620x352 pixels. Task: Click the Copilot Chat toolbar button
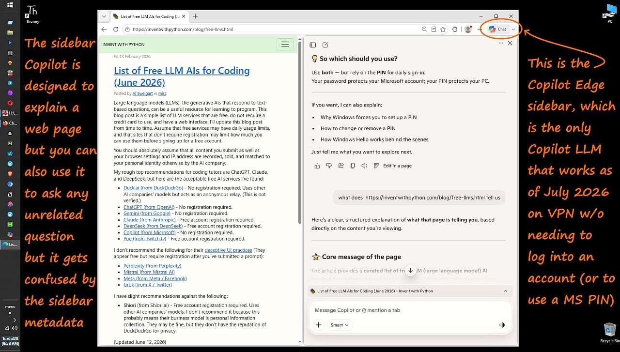click(497, 29)
